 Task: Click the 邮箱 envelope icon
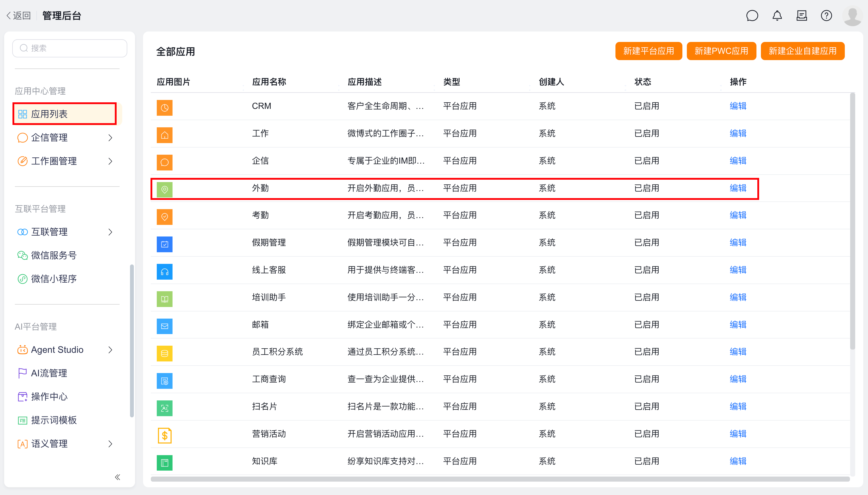coord(164,326)
